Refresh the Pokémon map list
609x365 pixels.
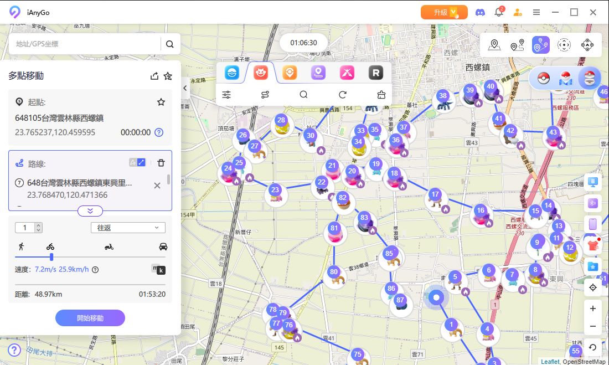coord(343,95)
